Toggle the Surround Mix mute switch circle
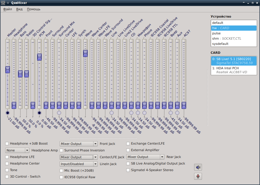This screenshot has width=260, height=185. (59, 113)
